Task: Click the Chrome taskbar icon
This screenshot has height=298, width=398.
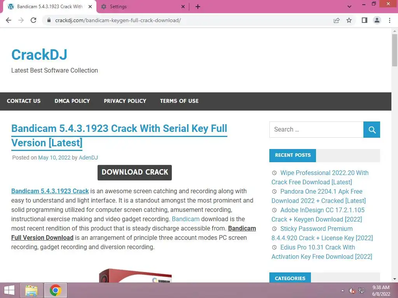Action: pos(56,290)
